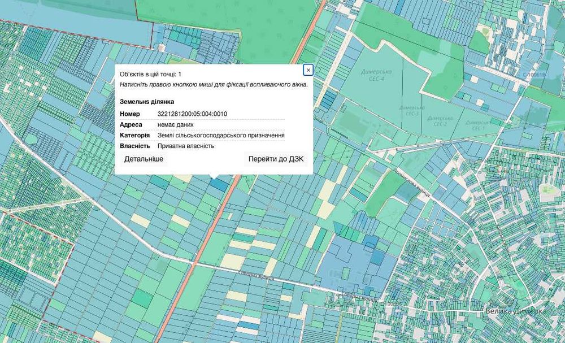This screenshot has width=565, height=343.
Task: Click the Велика Димерка town label
Action: click(x=516, y=311)
